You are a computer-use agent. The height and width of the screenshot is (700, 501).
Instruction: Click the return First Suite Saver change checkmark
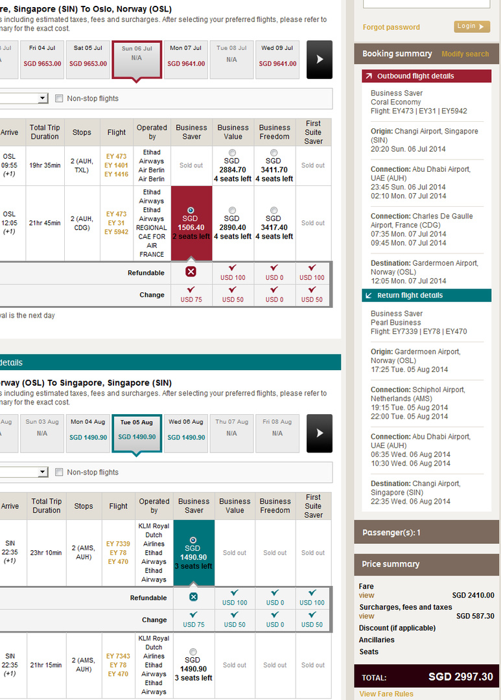[x=312, y=614]
